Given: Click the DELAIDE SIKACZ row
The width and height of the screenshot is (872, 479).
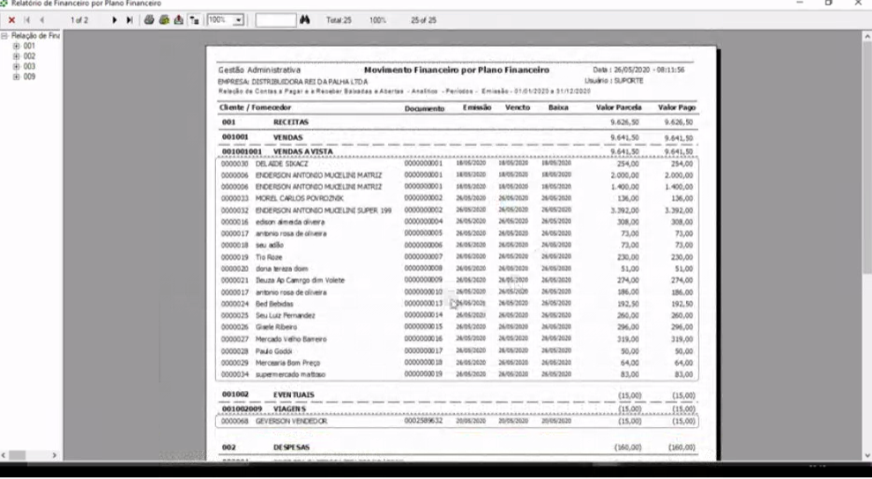Looking at the screenshot, I should pos(457,164).
